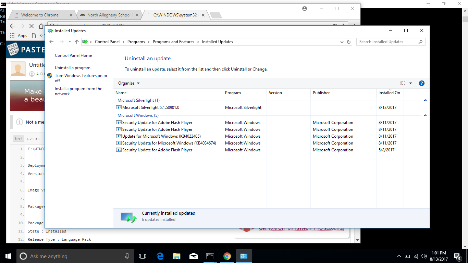Viewport: 468px width, 263px height.
Task: Open Control Panel Home link
Action: [73, 55]
